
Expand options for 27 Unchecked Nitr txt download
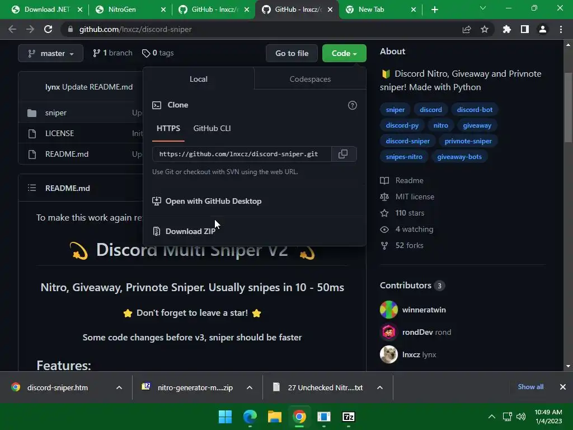380,387
